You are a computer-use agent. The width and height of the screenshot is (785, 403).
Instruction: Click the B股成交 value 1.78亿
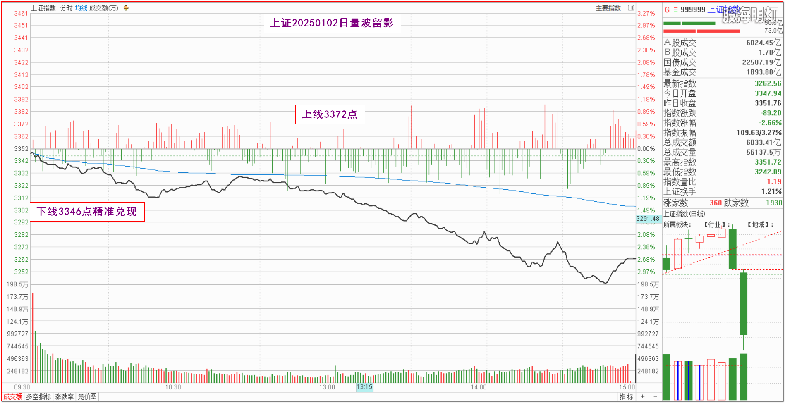click(770, 52)
